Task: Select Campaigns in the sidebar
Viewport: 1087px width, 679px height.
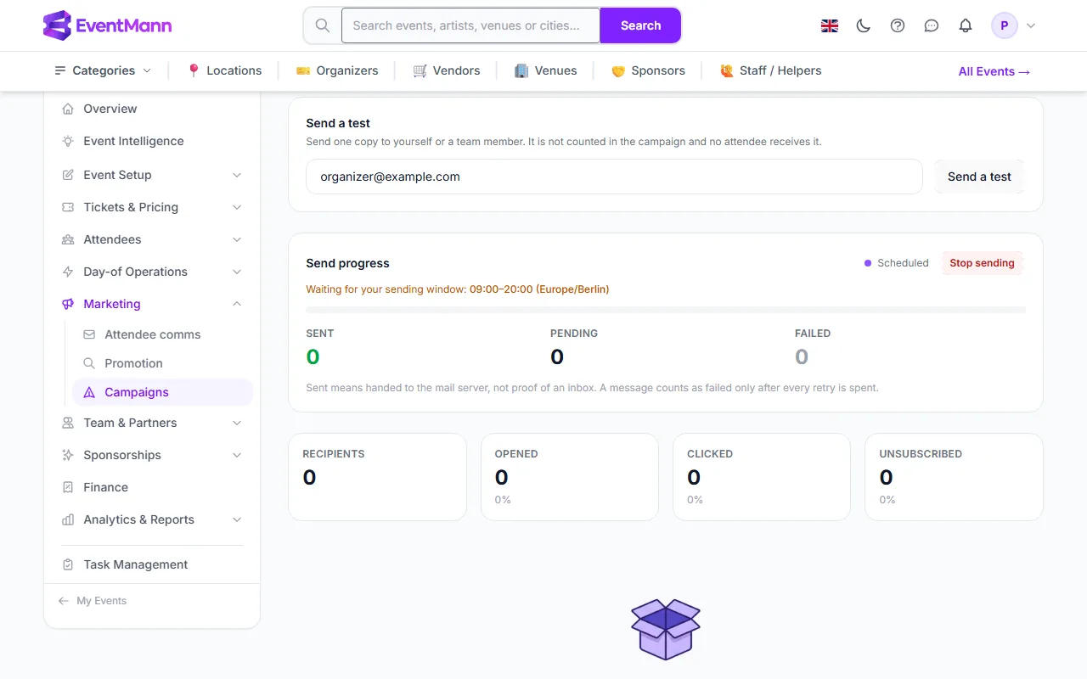Action: [162, 392]
